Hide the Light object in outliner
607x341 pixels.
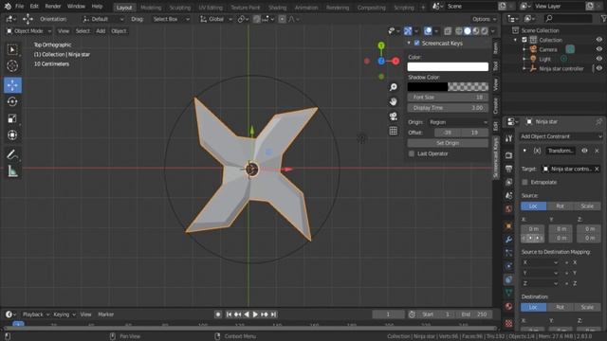tap(598, 59)
